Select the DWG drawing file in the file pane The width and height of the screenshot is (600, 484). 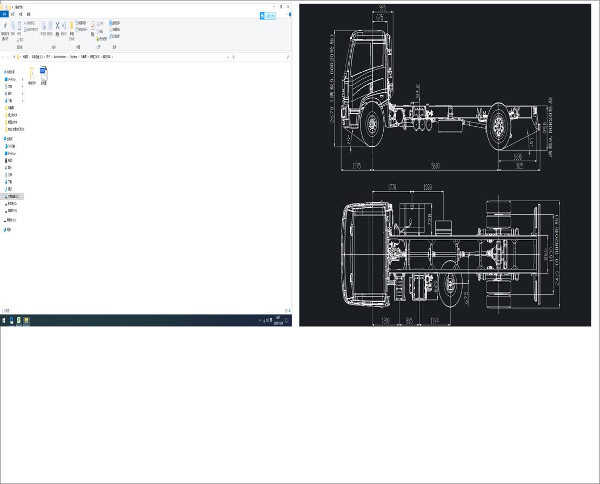(x=43, y=75)
